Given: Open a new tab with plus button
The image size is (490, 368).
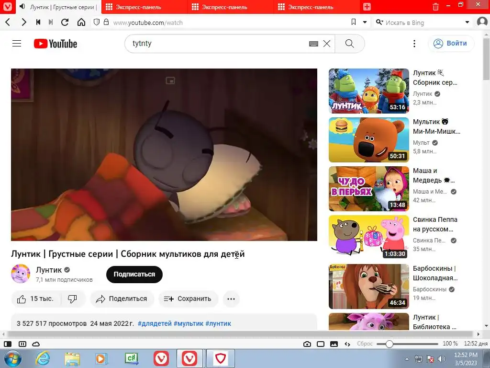Looking at the screenshot, I should pos(367,7).
